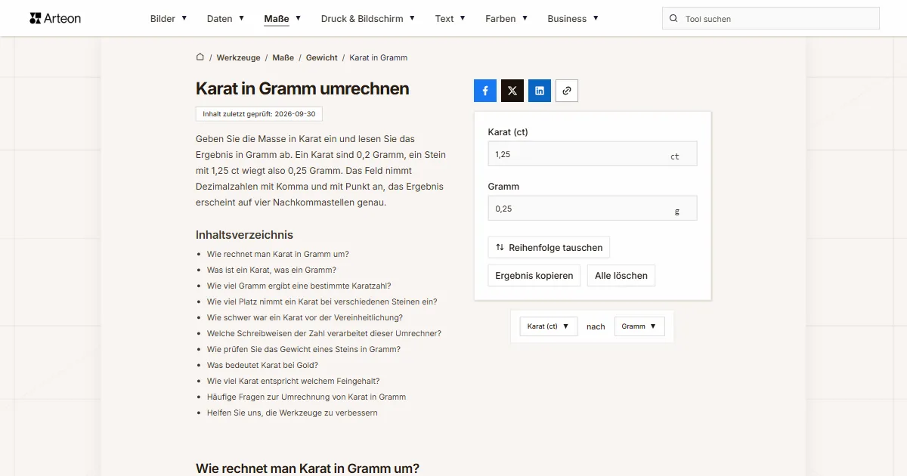Open the Bilder menu
This screenshot has height=476, width=907.
point(169,18)
